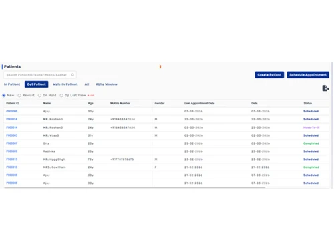334x251 pixels.
Task: Click the Create Patient button
Action: coord(269,75)
